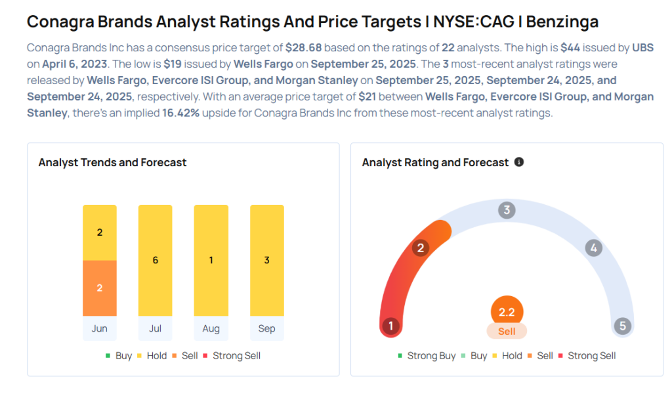Viewport: 672px width, 394px height.
Task: Click the Sell rating badge under 2.2
Action: click(507, 332)
